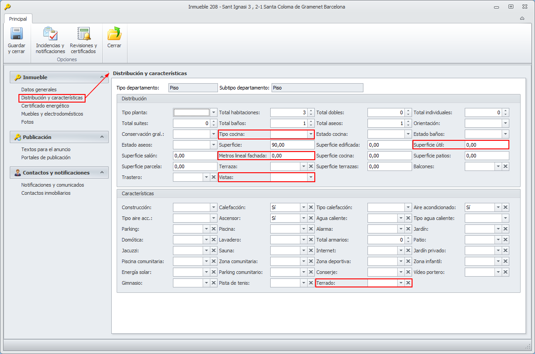Open the Tipo cocina dropdown
This screenshot has height=354, width=535.
310,134
